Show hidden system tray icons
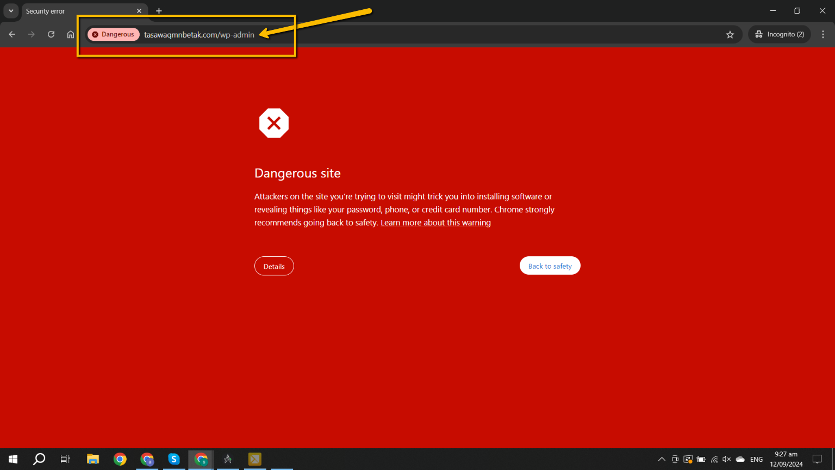835x470 pixels. tap(662, 459)
